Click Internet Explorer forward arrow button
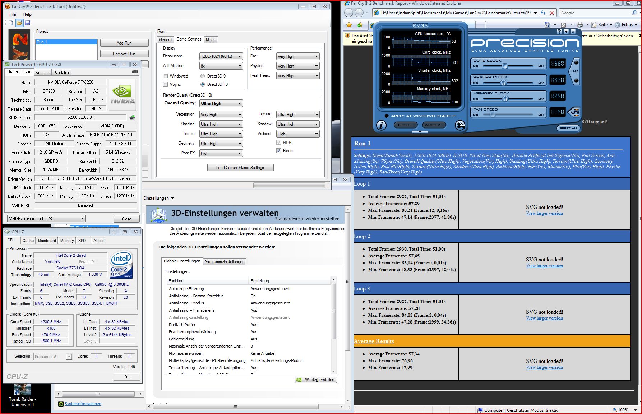Image resolution: width=642 pixels, height=414 pixels. 359,13
